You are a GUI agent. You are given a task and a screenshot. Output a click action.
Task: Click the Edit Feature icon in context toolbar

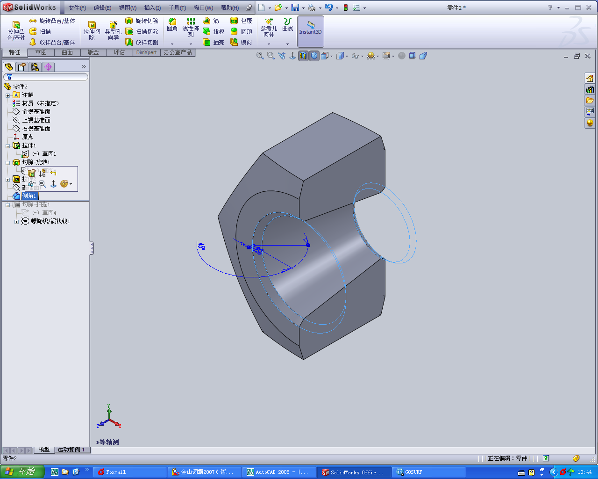[32, 173]
